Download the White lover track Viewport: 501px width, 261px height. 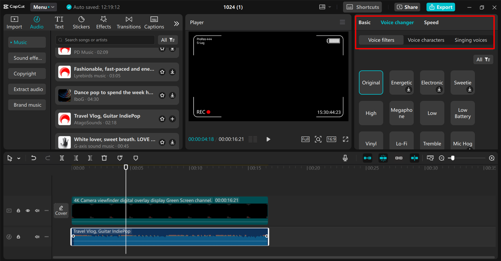(x=172, y=142)
